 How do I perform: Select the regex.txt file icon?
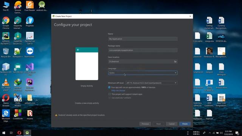(209, 114)
